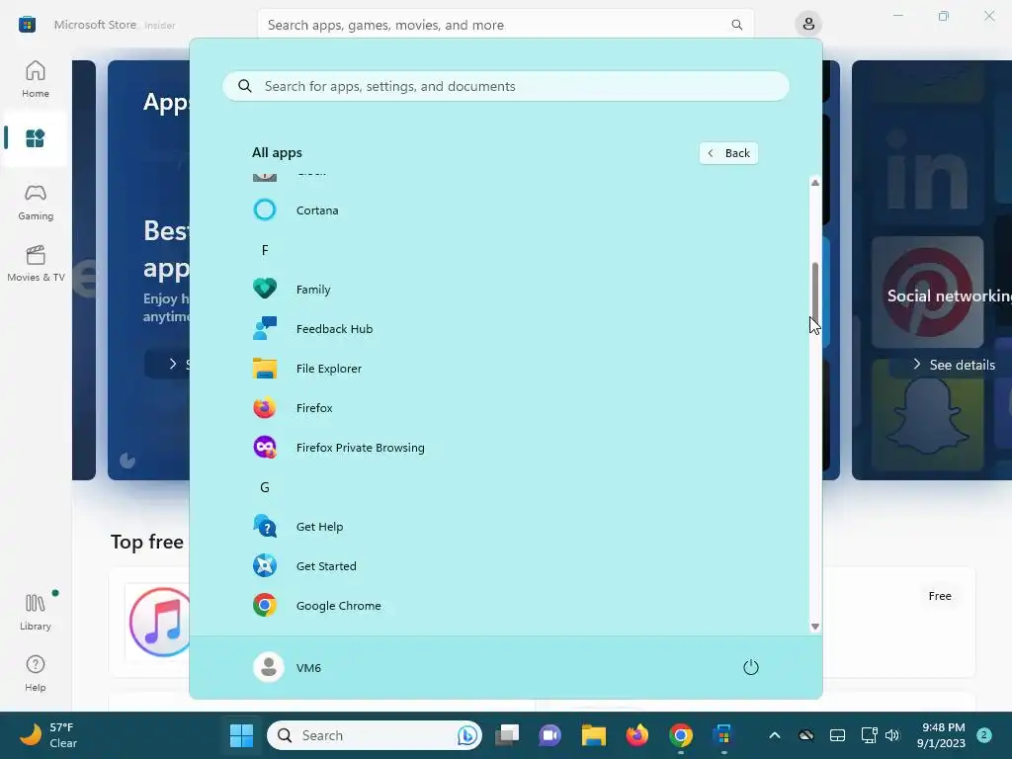Show hidden system tray icons chevron
This screenshot has width=1012, height=759.
point(775,735)
